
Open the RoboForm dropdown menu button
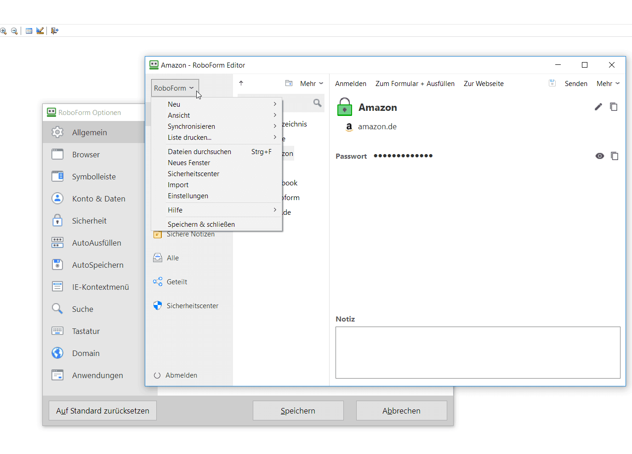(x=175, y=88)
